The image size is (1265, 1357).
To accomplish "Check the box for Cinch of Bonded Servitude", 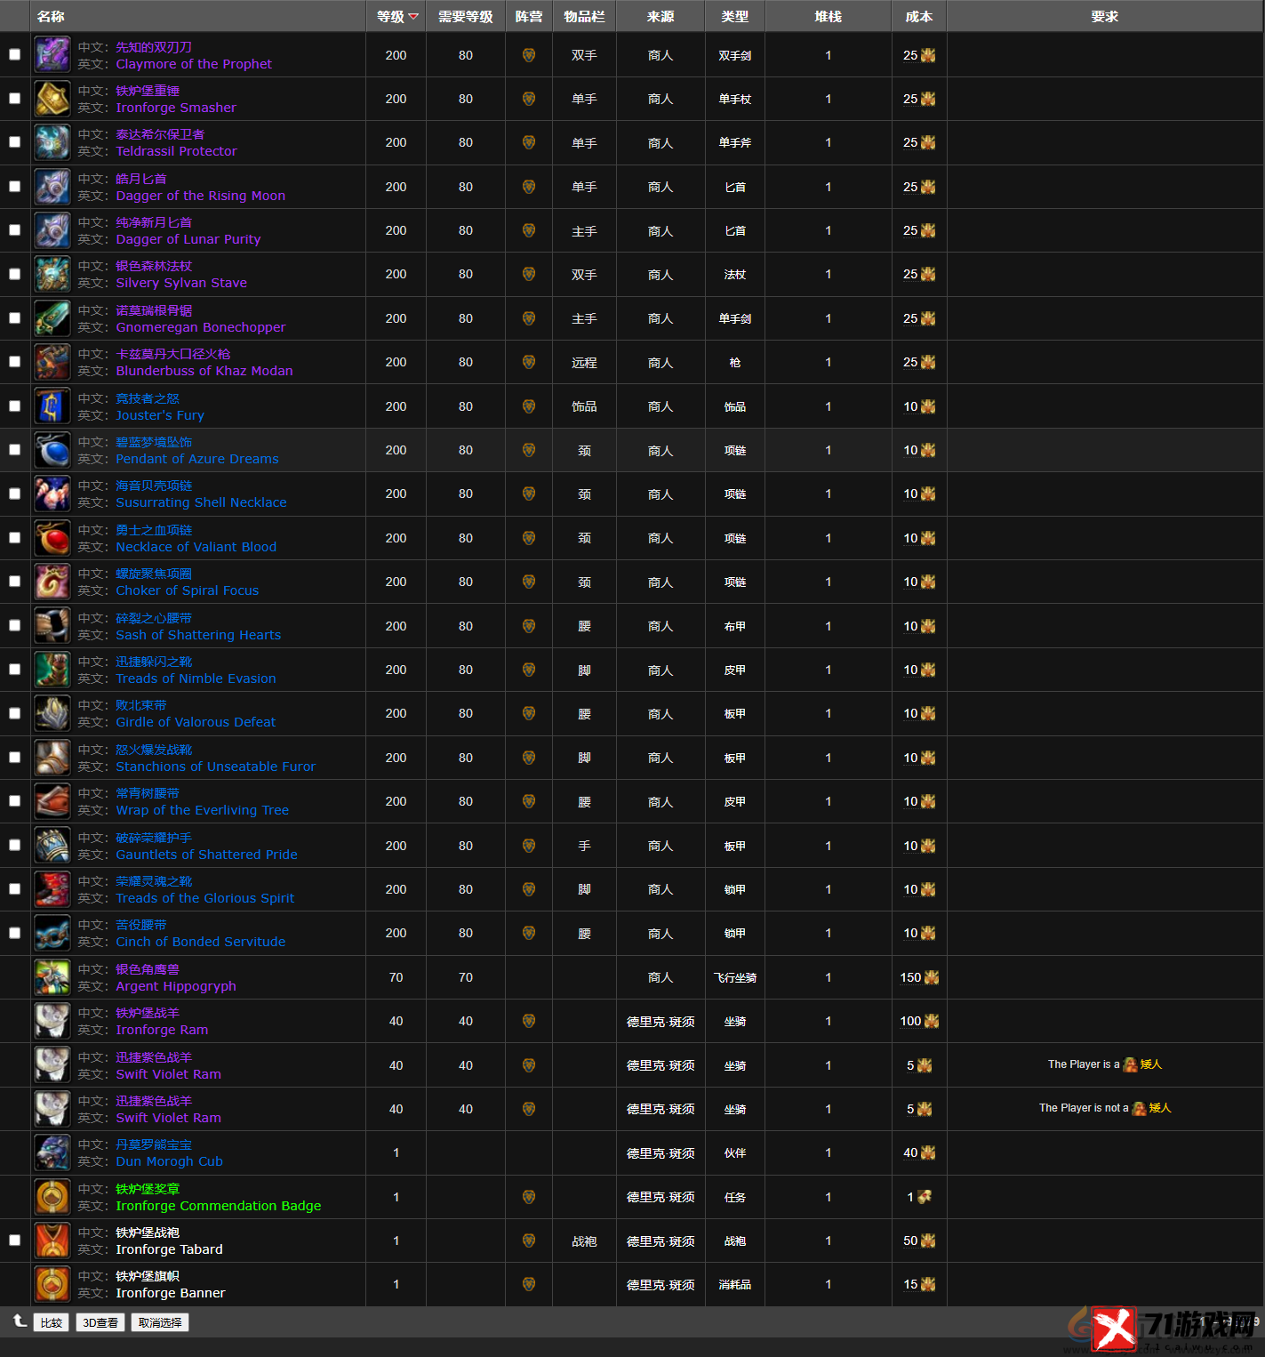I will (14, 933).
